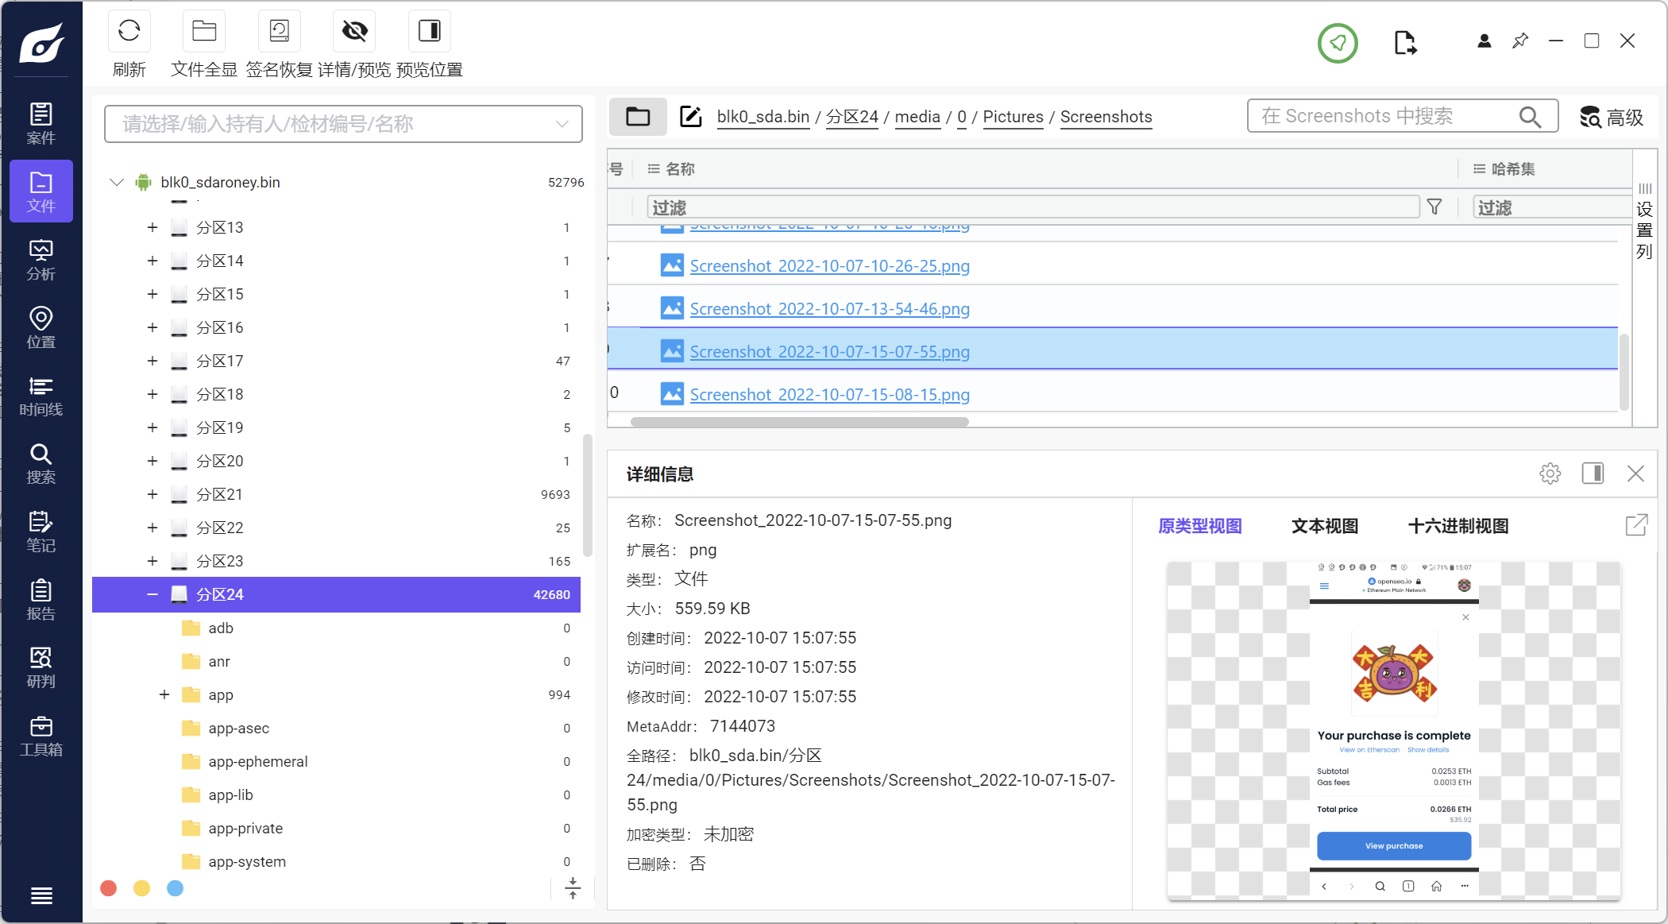Open the 位置 sidebar section
Image resolution: width=1668 pixels, height=924 pixels.
point(41,327)
